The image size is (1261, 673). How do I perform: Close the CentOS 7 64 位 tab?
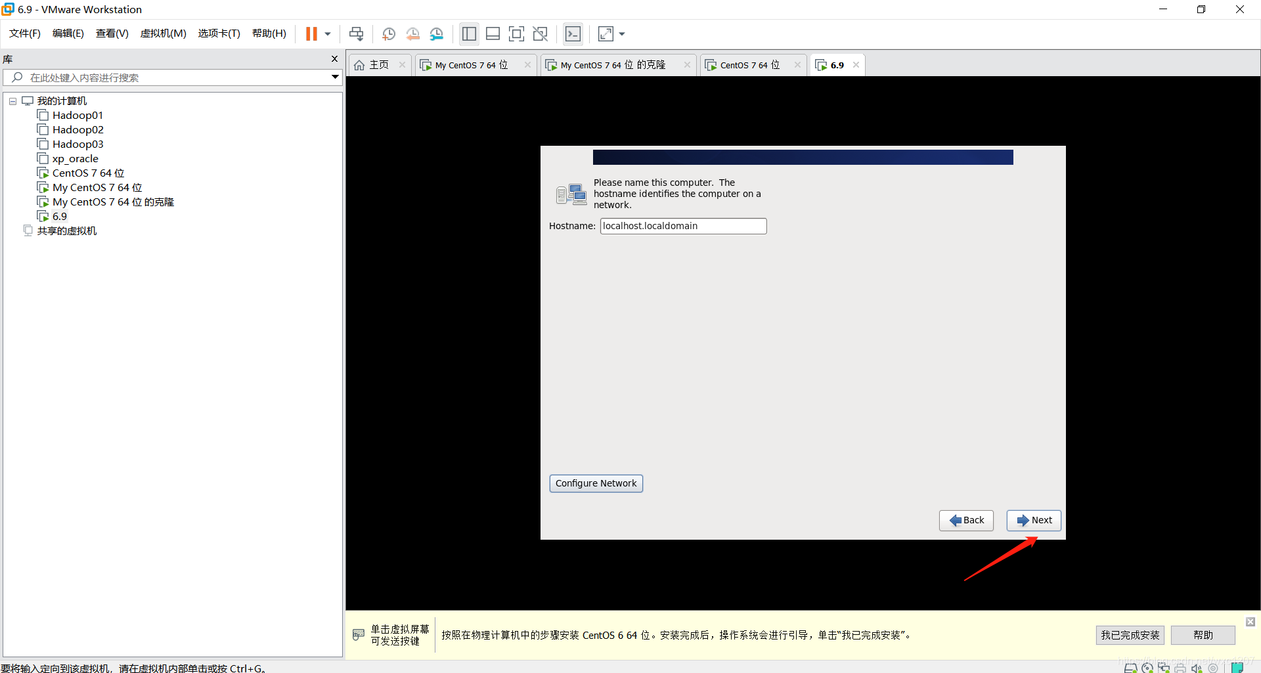(x=798, y=65)
